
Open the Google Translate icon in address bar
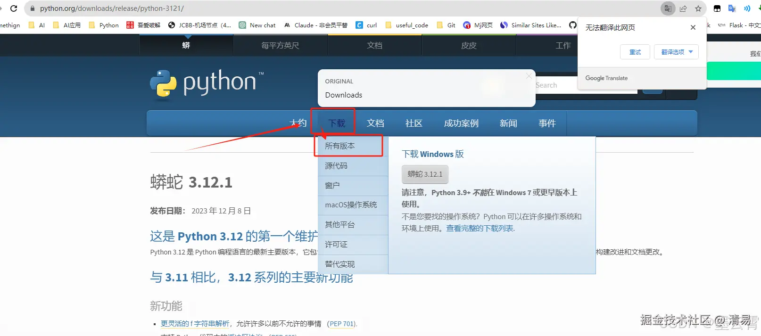(x=668, y=8)
